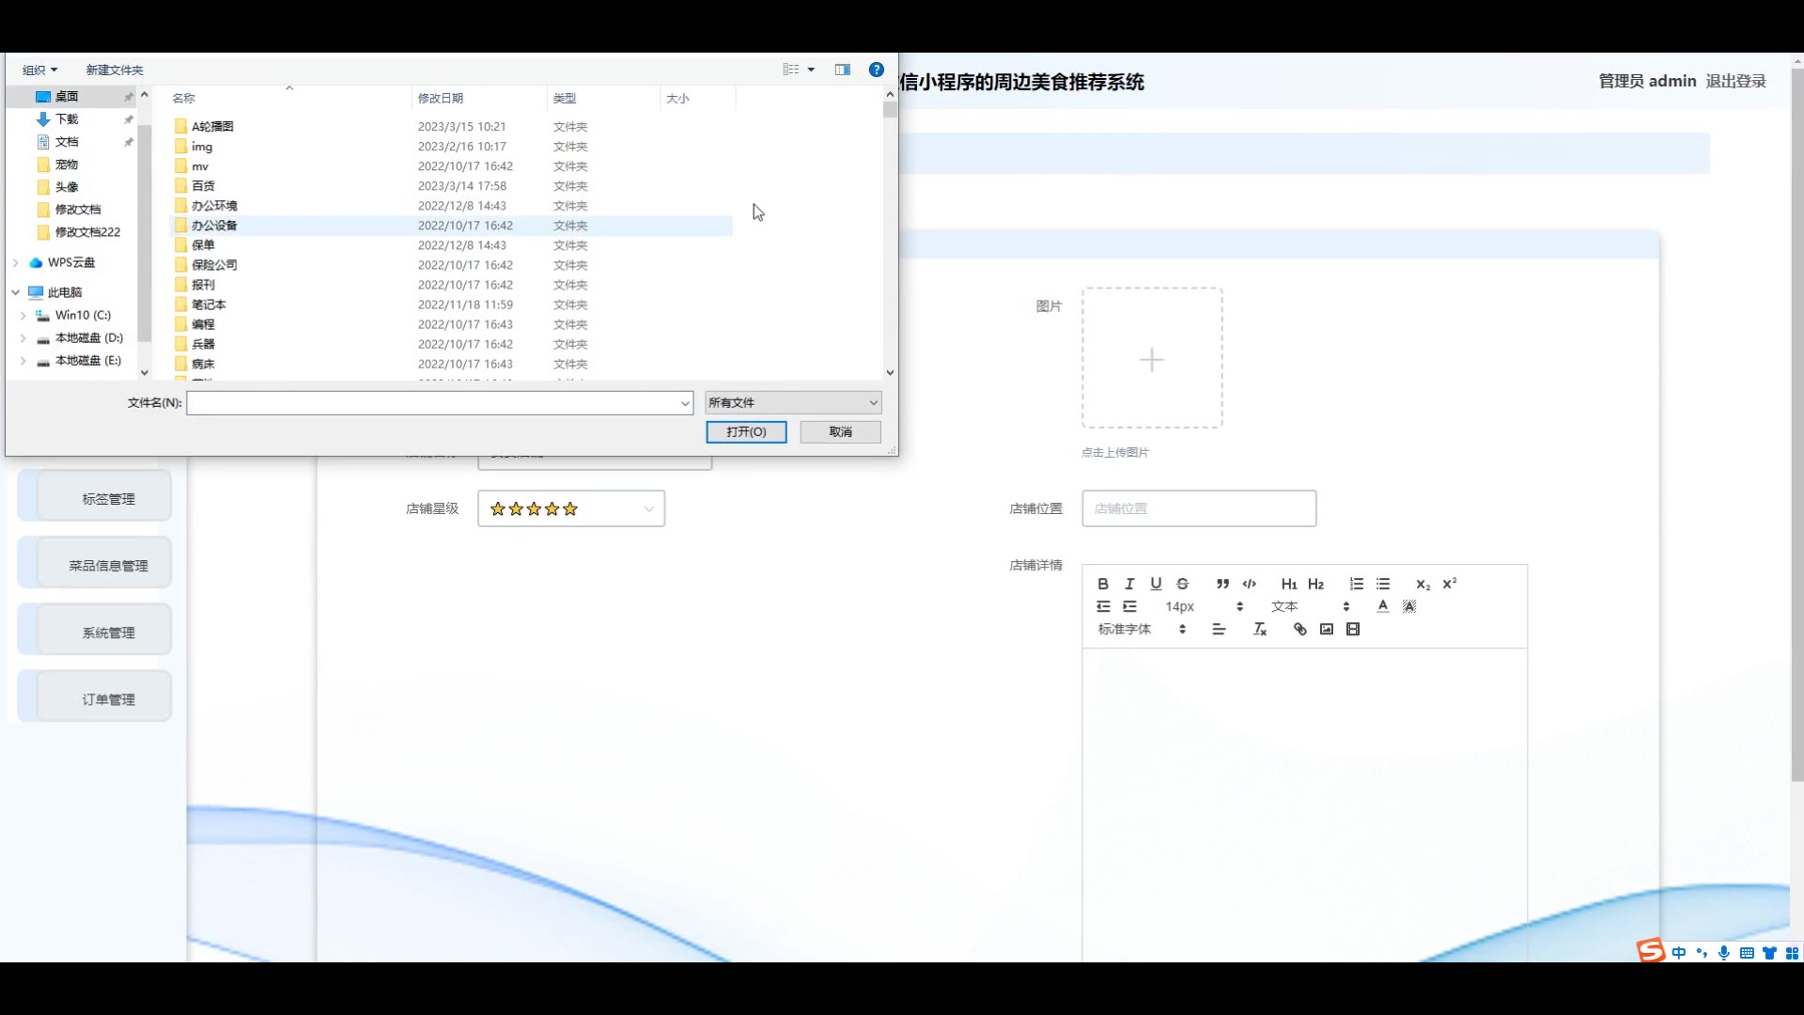Toggle the preview pane icon in file dialog
Image resolution: width=1804 pixels, height=1015 pixels.
[x=843, y=70]
